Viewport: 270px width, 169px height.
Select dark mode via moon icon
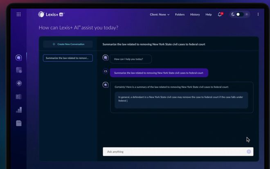[x=233, y=14]
